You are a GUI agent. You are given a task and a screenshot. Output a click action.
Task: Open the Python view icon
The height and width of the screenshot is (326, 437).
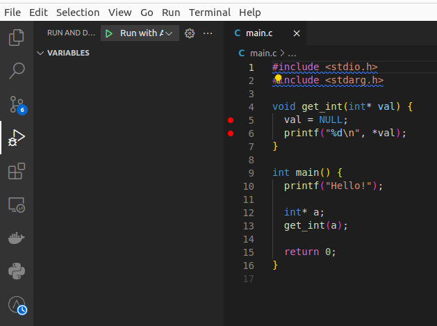(17, 271)
